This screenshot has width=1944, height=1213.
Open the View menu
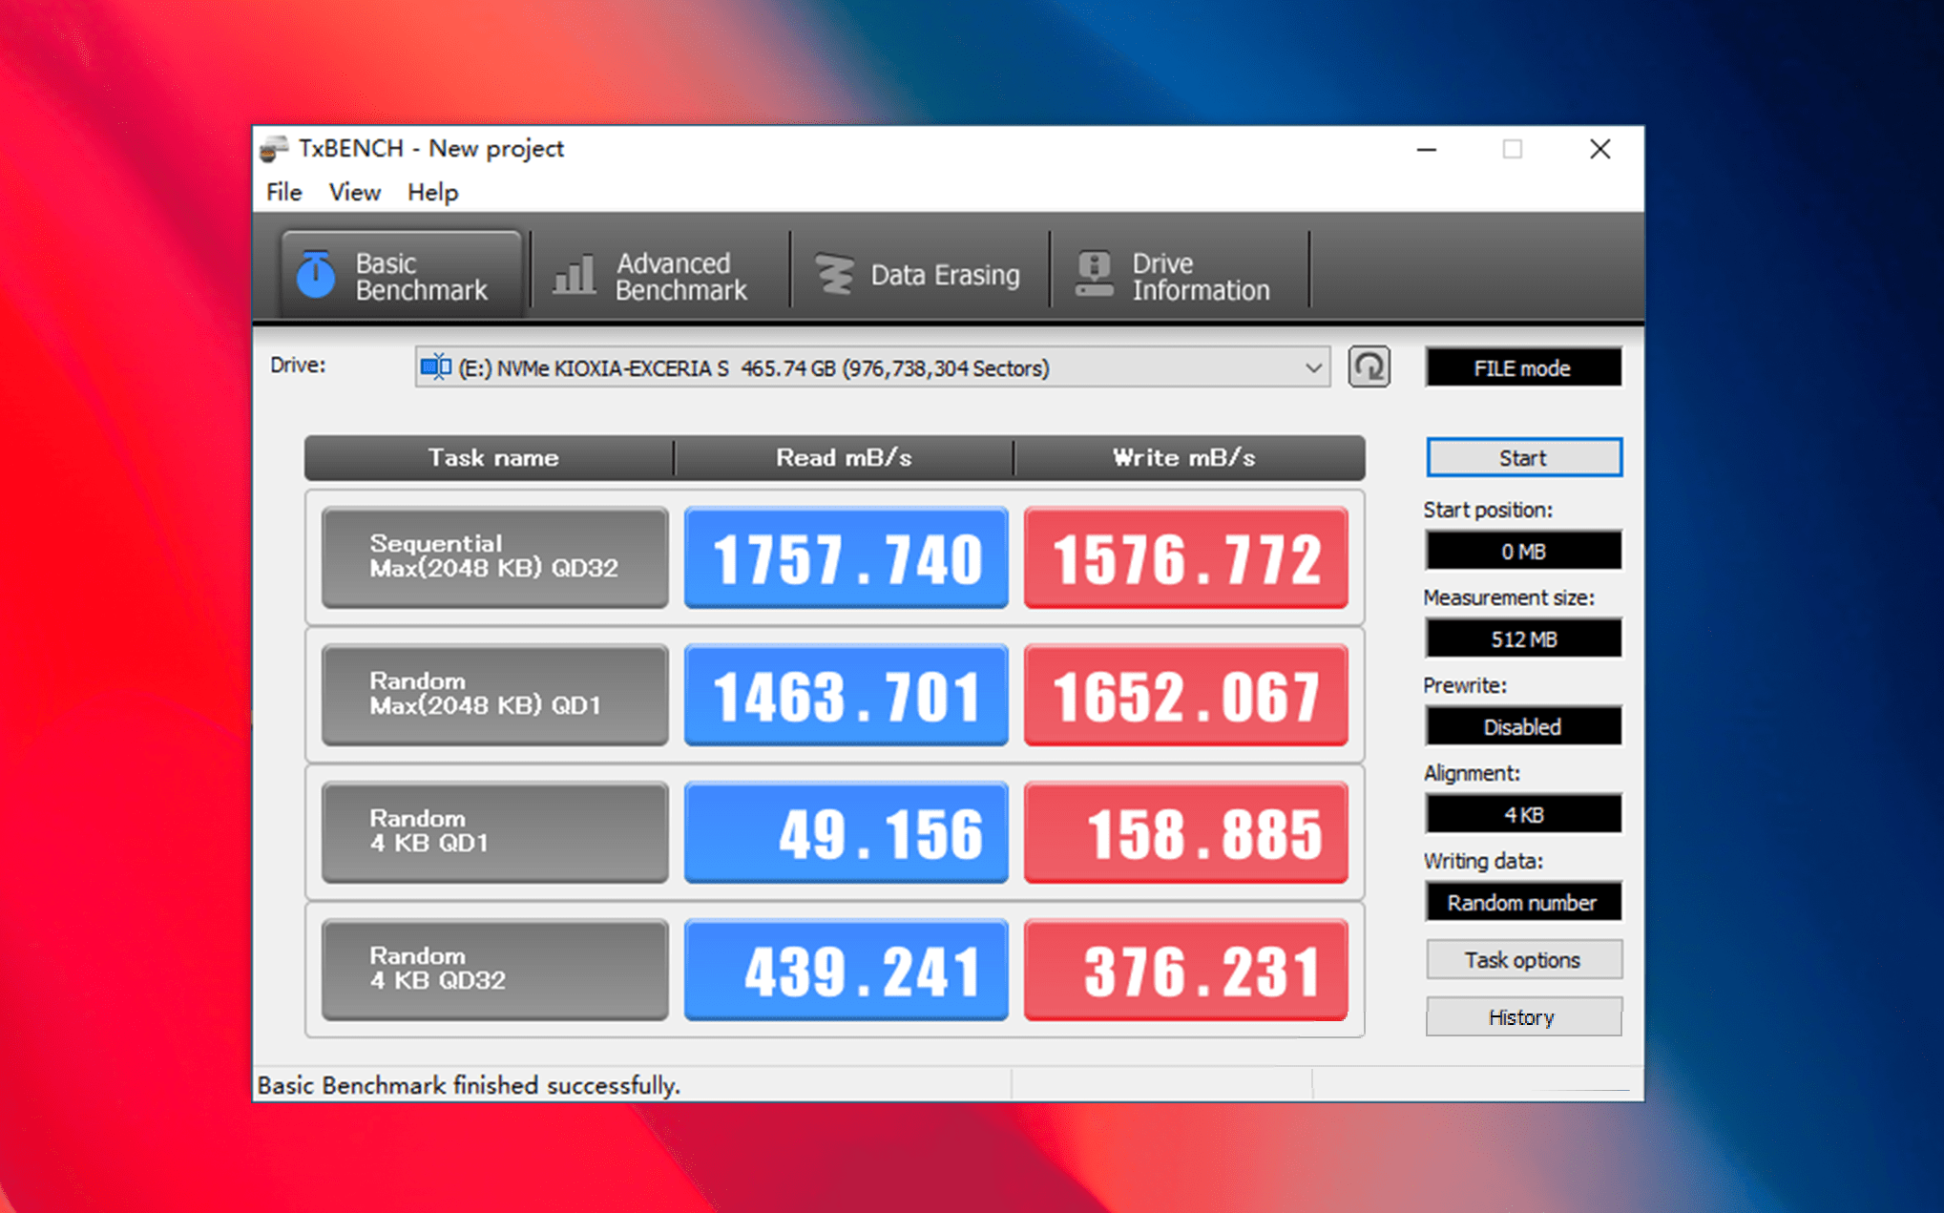click(x=354, y=192)
